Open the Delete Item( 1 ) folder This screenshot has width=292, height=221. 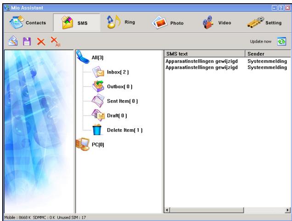[125, 130]
